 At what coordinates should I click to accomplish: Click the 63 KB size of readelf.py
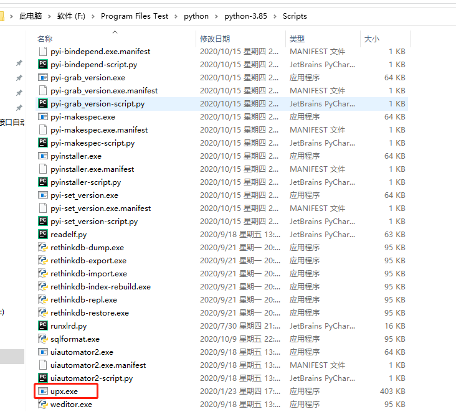[x=394, y=234]
